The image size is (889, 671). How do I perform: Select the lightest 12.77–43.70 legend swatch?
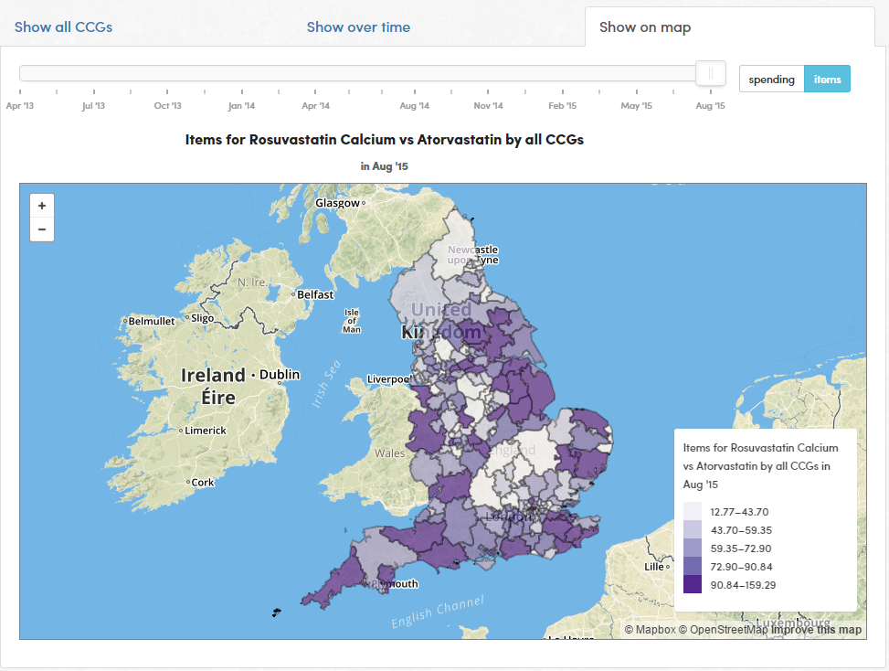[692, 511]
